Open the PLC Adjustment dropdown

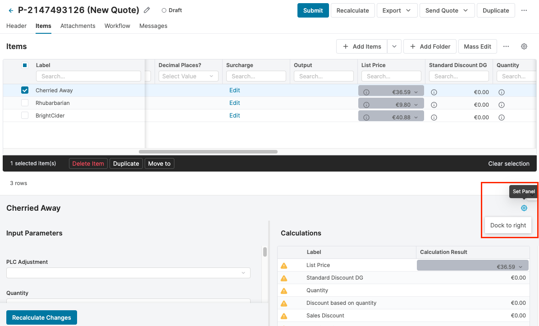coord(128,273)
